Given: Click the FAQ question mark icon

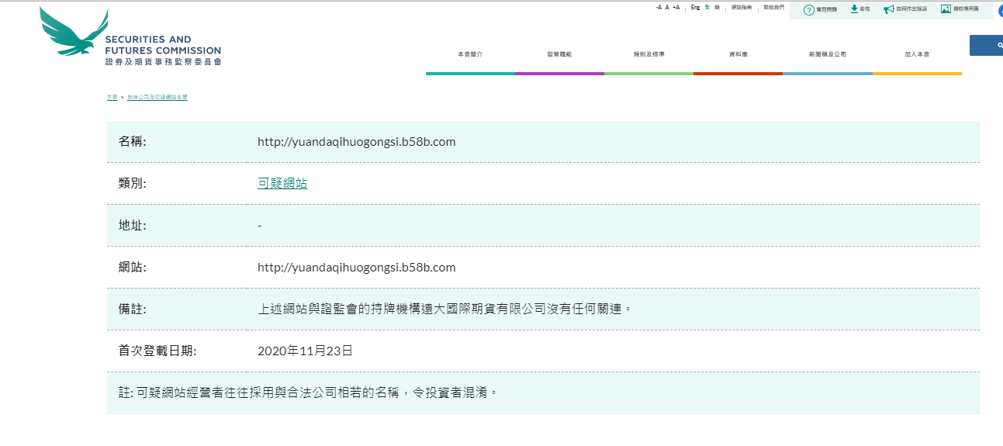Looking at the screenshot, I should point(809,9).
